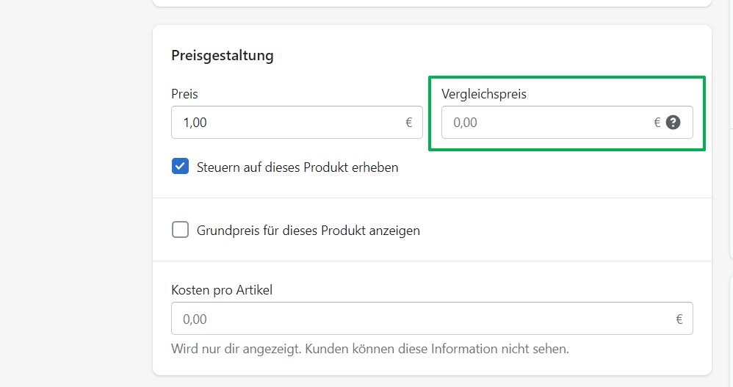Click the euro symbol in Vergleichspreis field
This screenshot has width=733, height=387.
click(657, 123)
